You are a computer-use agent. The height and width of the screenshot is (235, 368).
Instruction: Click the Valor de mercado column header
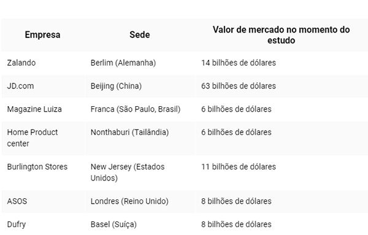[281, 35]
